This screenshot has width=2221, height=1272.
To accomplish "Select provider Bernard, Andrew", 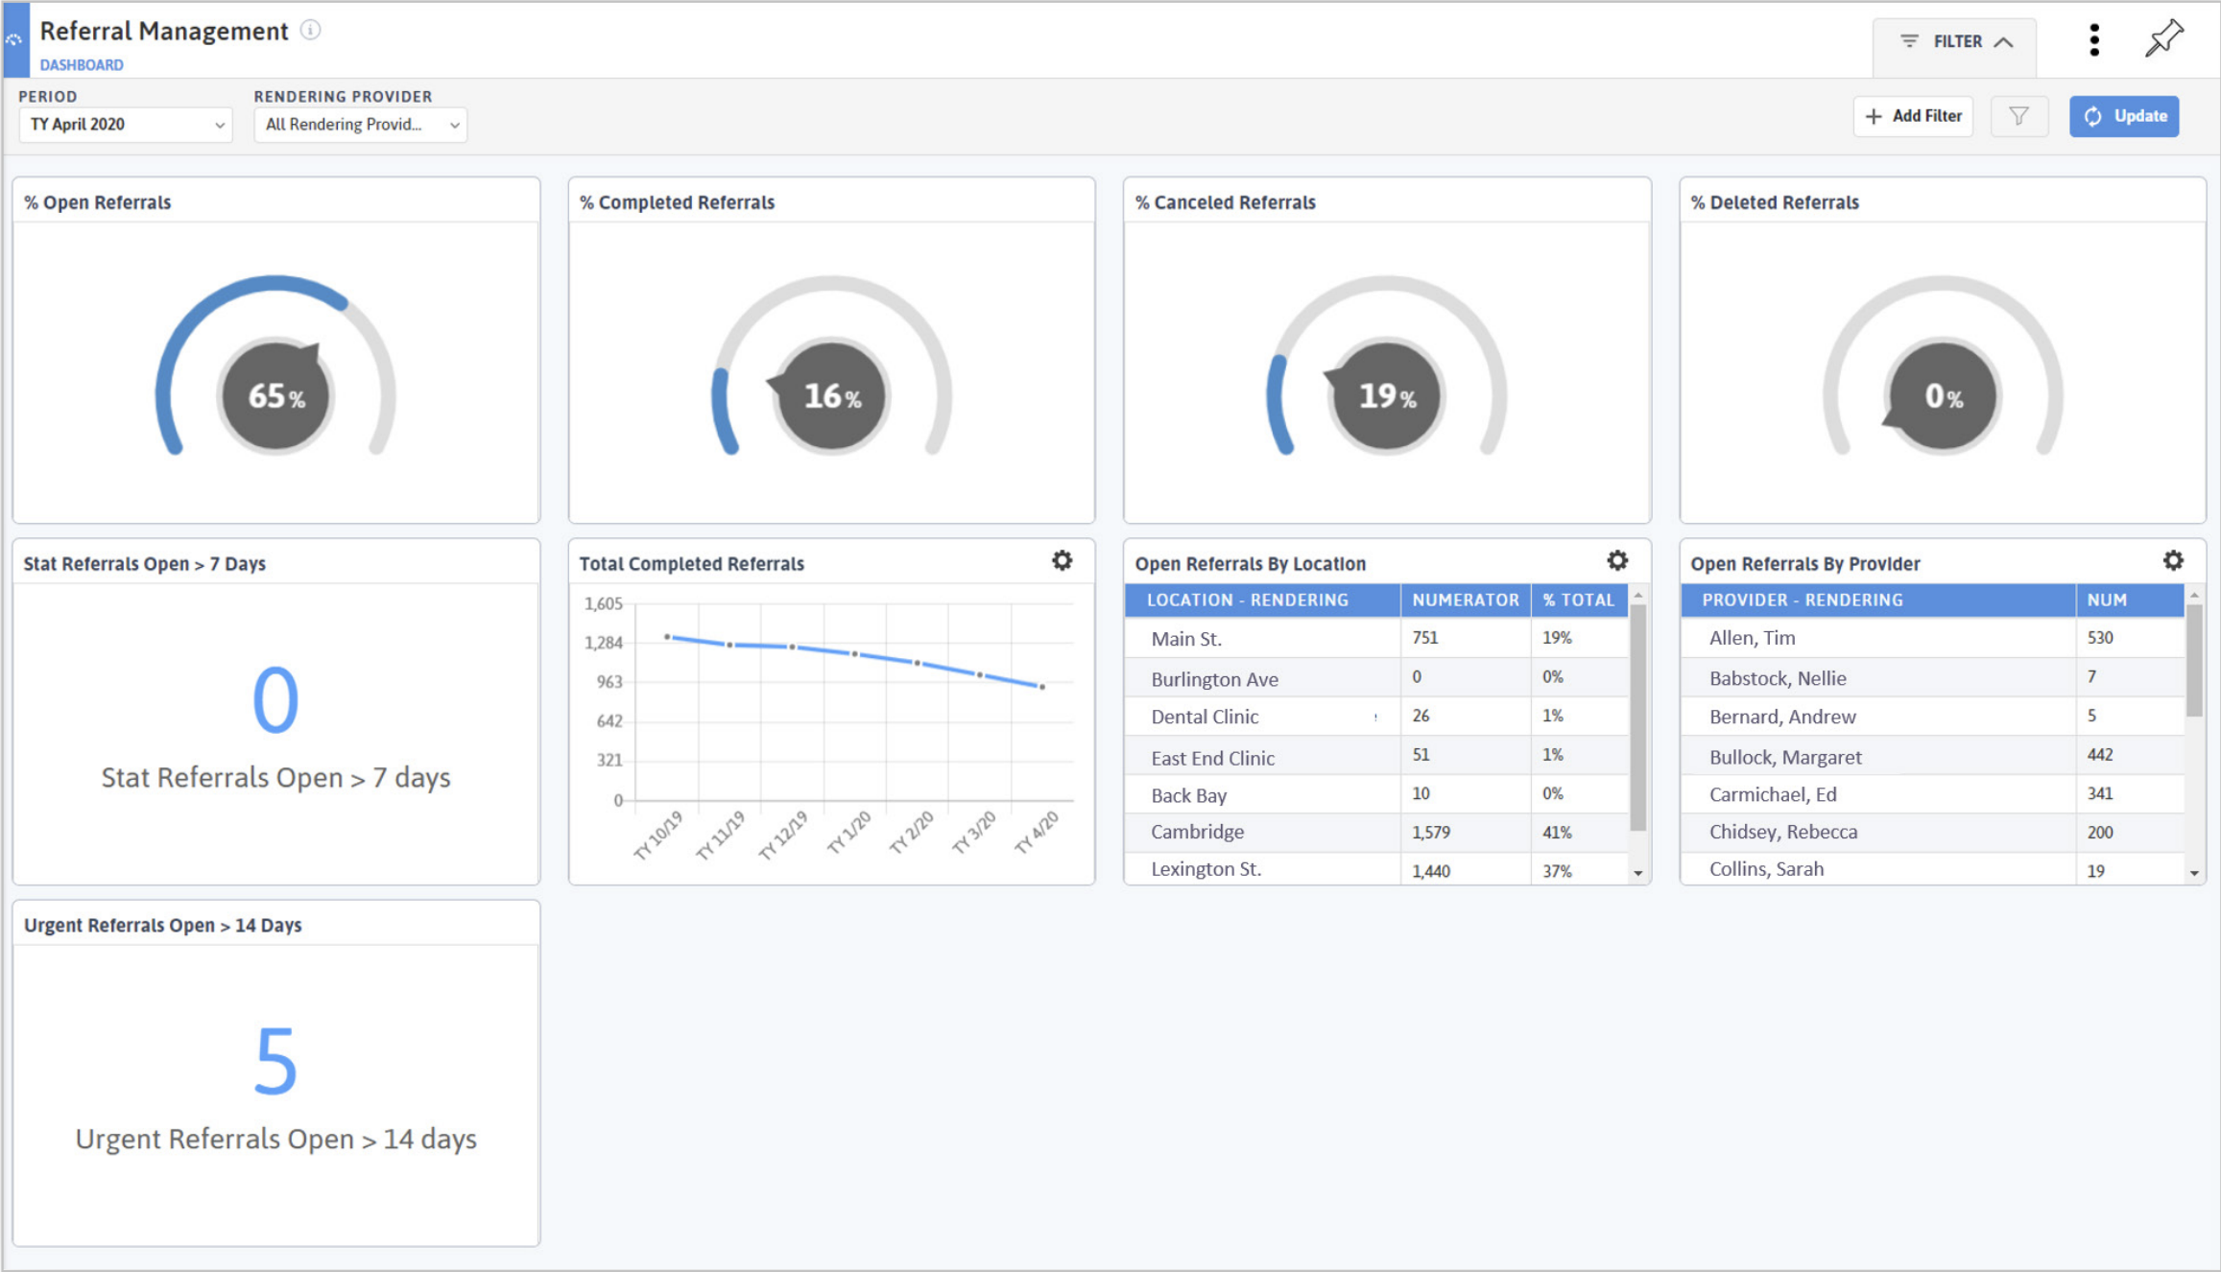I will coord(1933,717).
